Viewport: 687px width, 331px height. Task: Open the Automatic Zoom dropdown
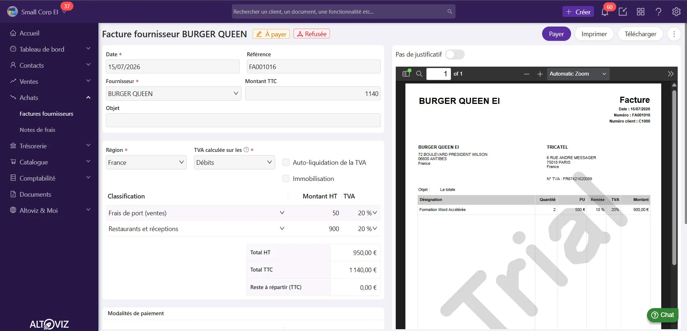(578, 74)
